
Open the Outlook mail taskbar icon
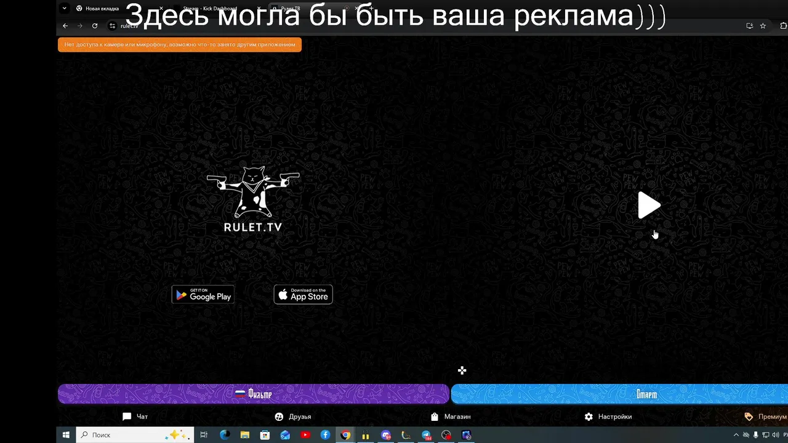tap(285, 435)
